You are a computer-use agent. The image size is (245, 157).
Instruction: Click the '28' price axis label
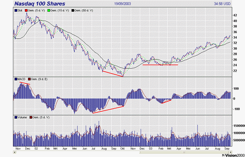(x=235, y=54)
